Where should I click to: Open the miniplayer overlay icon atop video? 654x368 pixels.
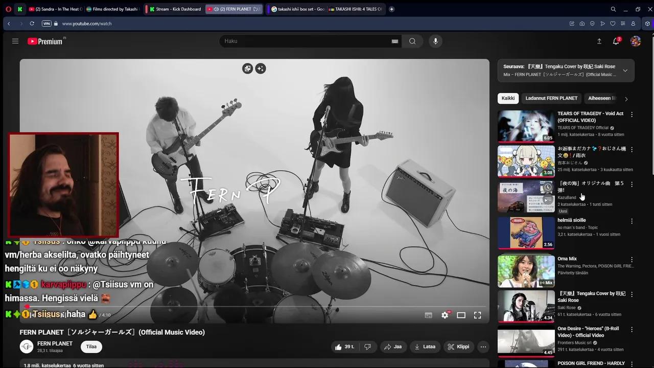pos(248,68)
